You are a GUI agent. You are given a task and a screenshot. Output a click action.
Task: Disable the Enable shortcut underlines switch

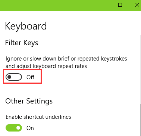[14, 128]
